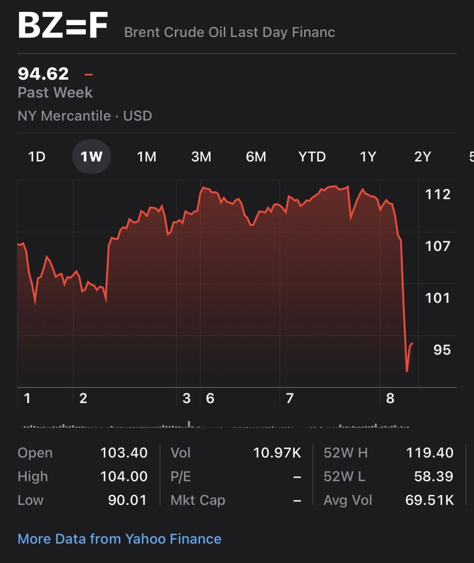Click date marker 2 on chart axis

pos(83,399)
